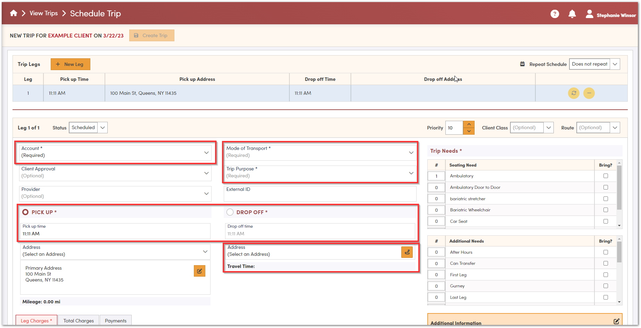
Task: Edit Additional Information with pencil icon
Action: 616,321
